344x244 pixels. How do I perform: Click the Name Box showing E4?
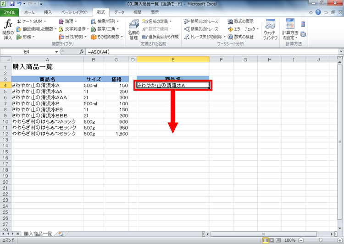pos(27,52)
